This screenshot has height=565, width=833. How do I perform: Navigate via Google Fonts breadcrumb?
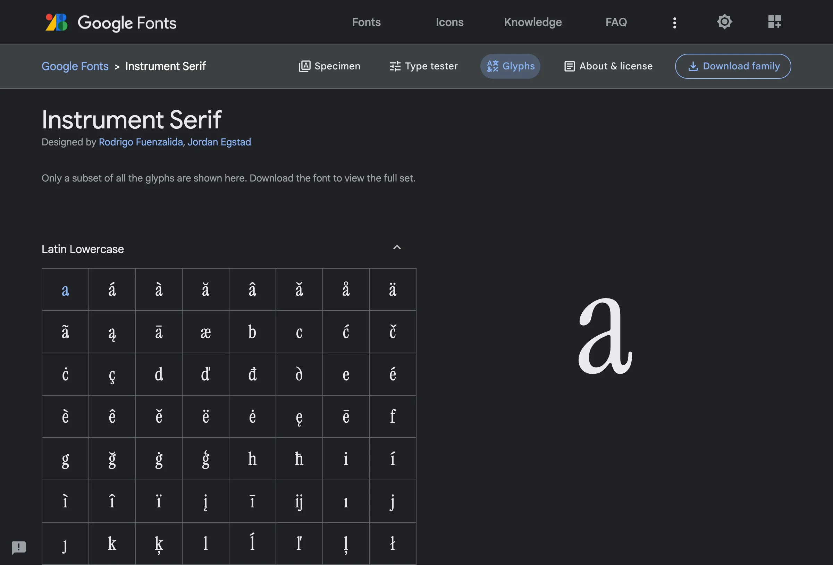75,66
